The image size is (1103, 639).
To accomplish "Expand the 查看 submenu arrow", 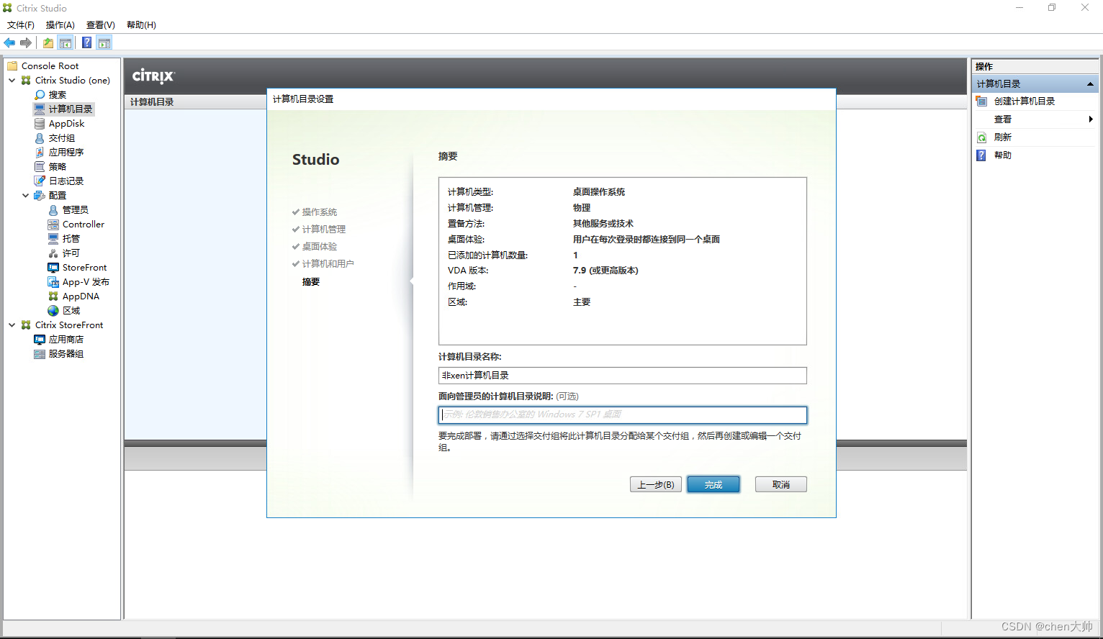I will (x=1091, y=119).
